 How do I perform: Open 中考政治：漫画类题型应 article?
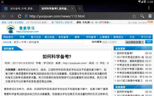click(x=131, y=61)
